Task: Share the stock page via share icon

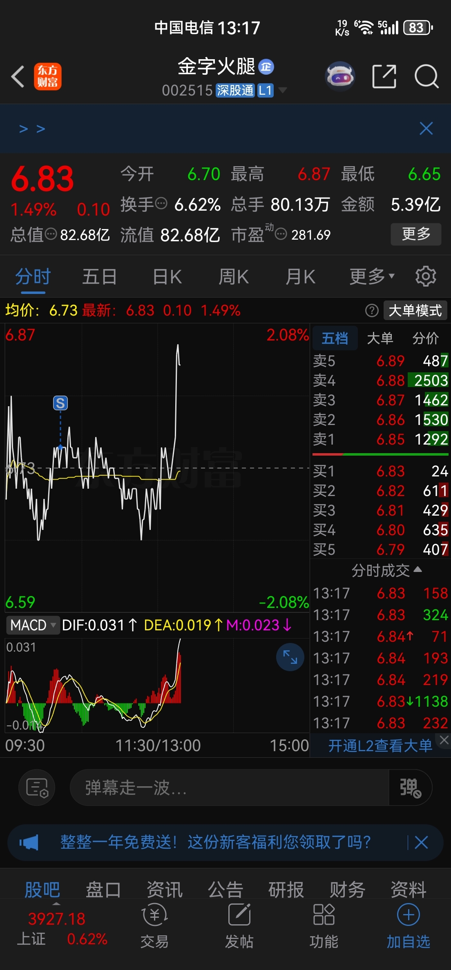Action: [384, 76]
